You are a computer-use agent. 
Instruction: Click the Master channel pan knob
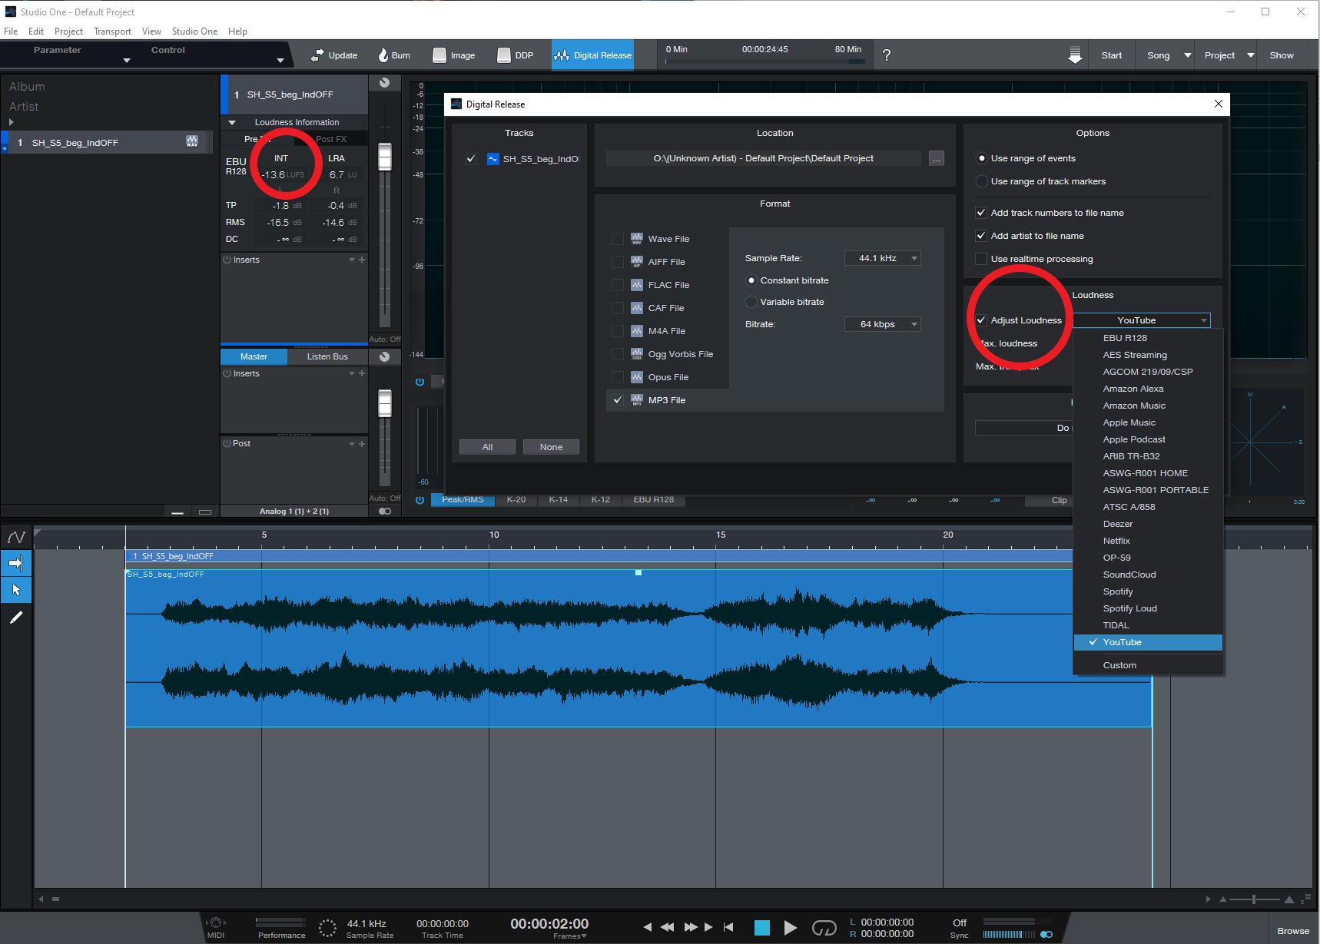pos(385,356)
